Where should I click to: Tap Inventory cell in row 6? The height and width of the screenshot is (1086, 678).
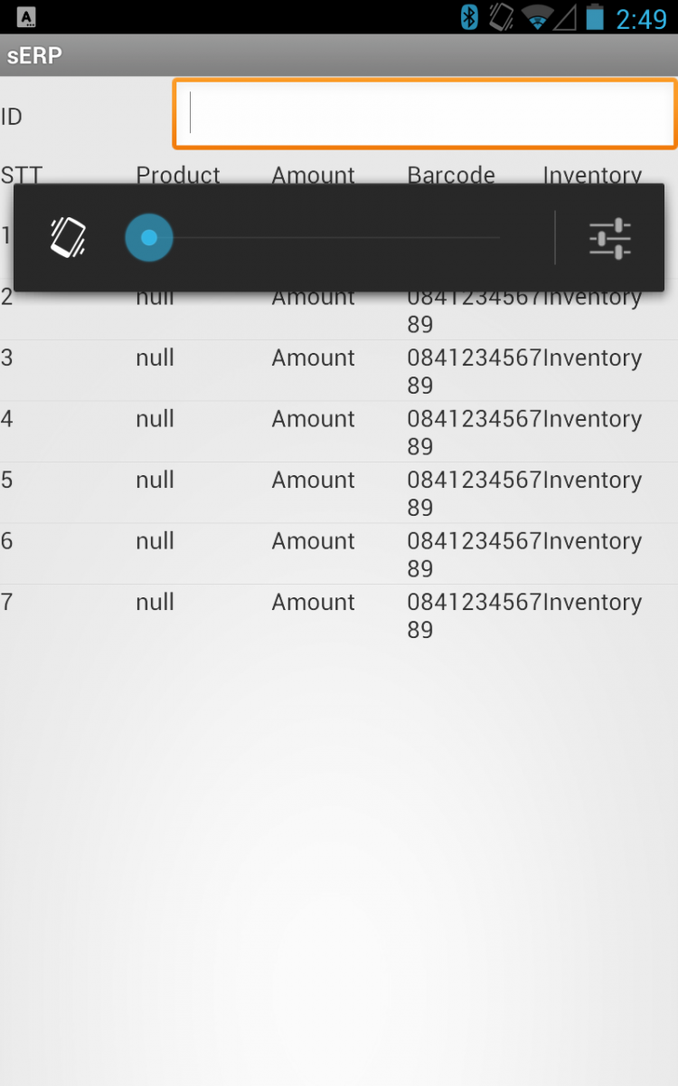(x=592, y=541)
